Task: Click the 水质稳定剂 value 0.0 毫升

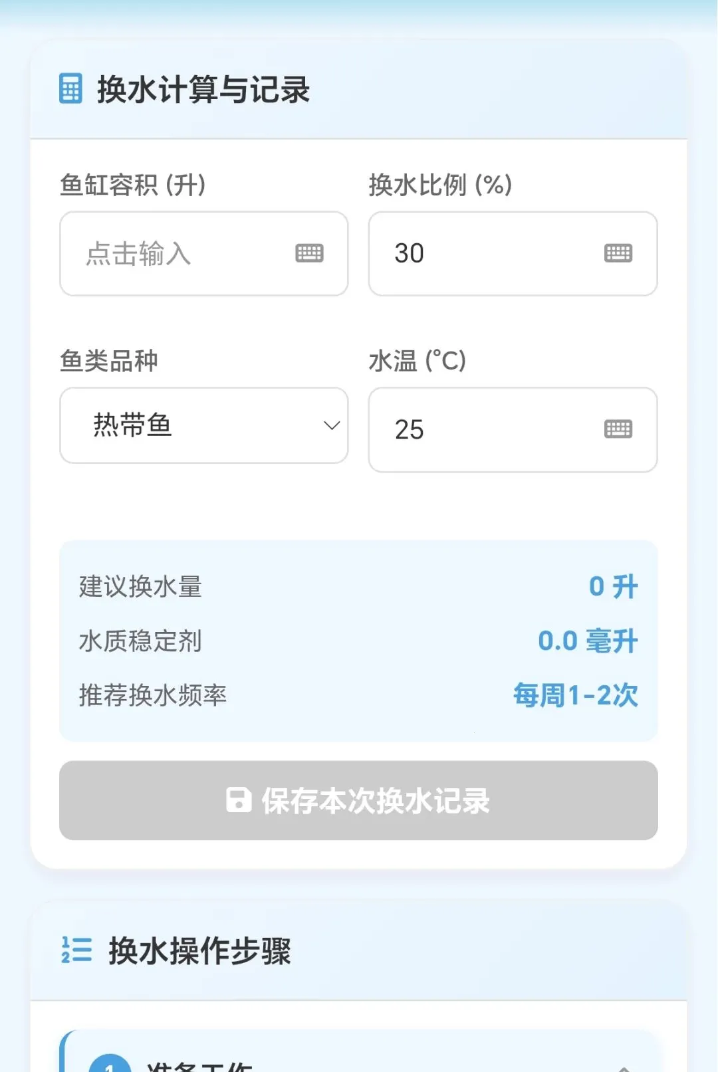Action: [588, 641]
